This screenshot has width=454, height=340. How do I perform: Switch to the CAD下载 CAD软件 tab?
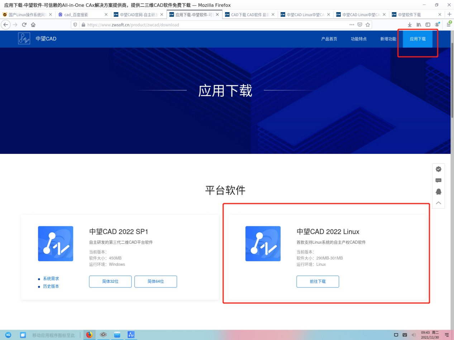tap(250, 15)
